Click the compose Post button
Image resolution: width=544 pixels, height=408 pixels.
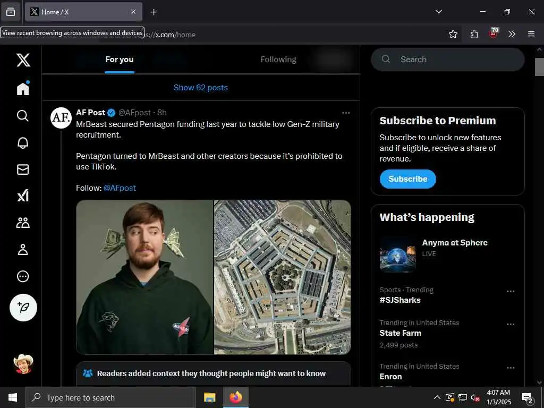click(23, 308)
